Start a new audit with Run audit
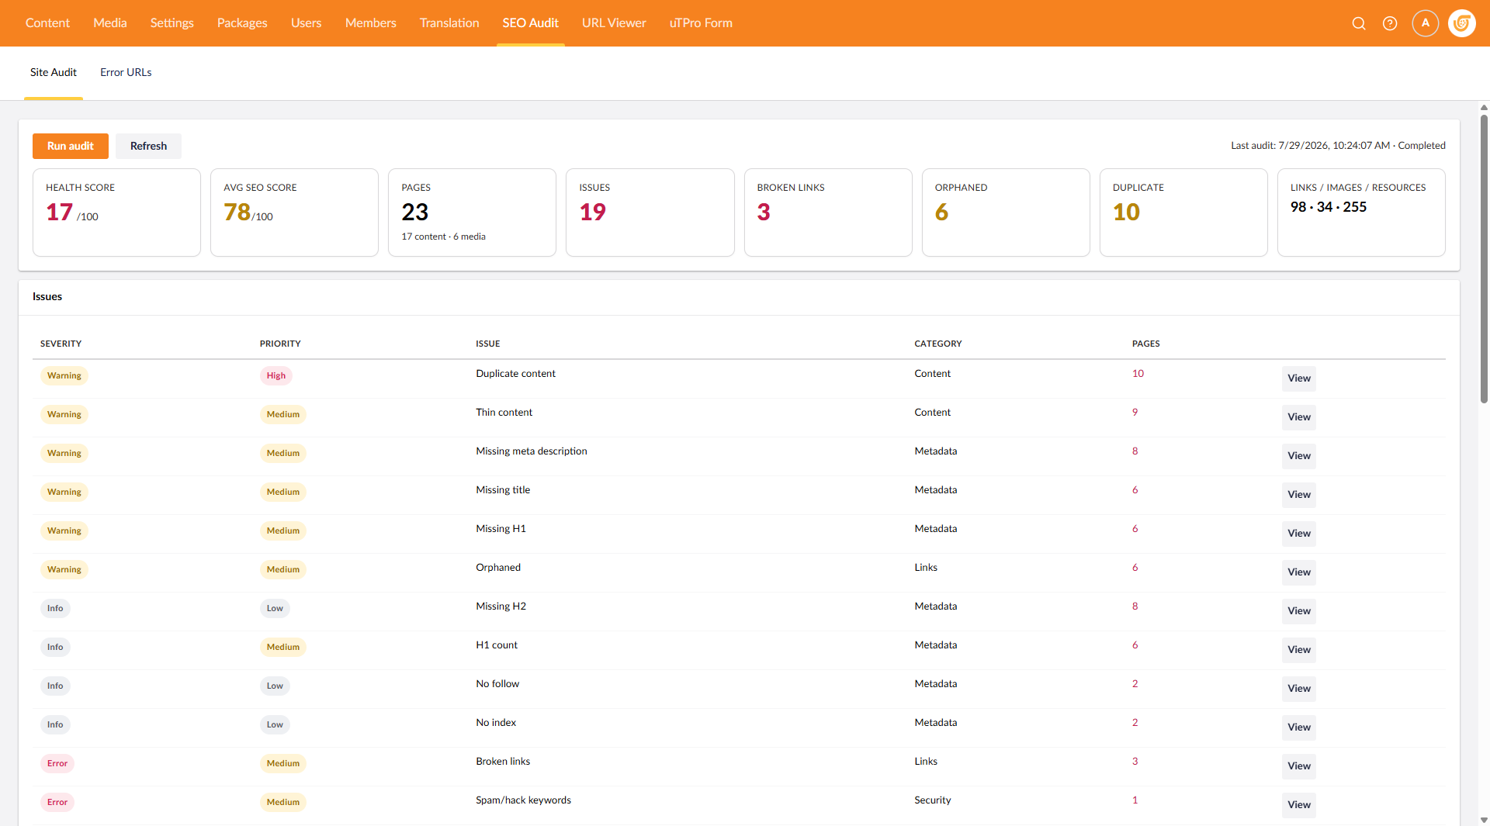The height and width of the screenshot is (826, 1490). 71,146
